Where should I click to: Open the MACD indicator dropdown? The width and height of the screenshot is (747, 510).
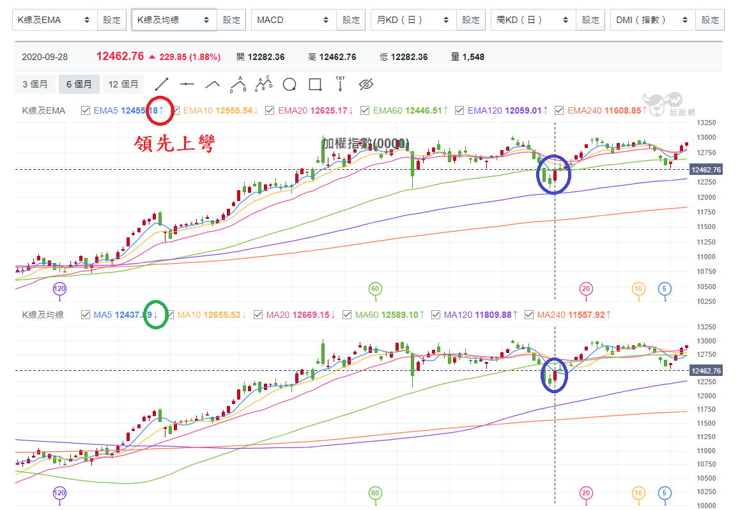coord(293,20)
